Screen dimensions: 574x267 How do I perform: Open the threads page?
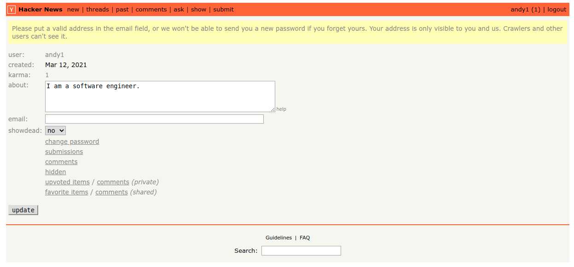[98, 9]
